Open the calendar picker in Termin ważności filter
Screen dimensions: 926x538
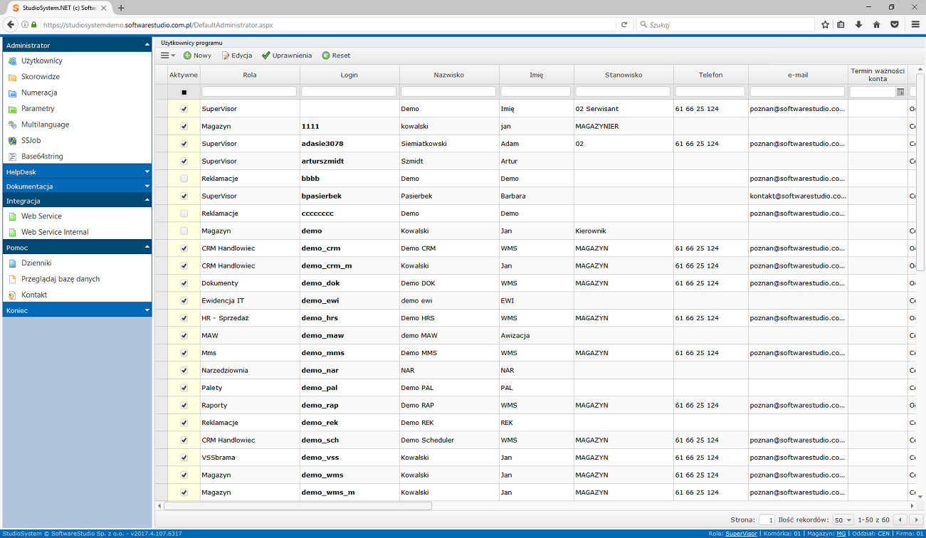900,92
